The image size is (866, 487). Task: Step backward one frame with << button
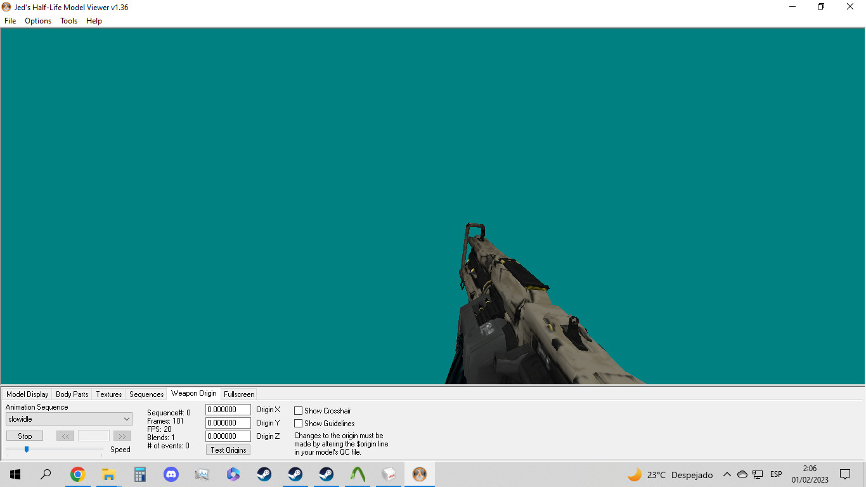65,436
